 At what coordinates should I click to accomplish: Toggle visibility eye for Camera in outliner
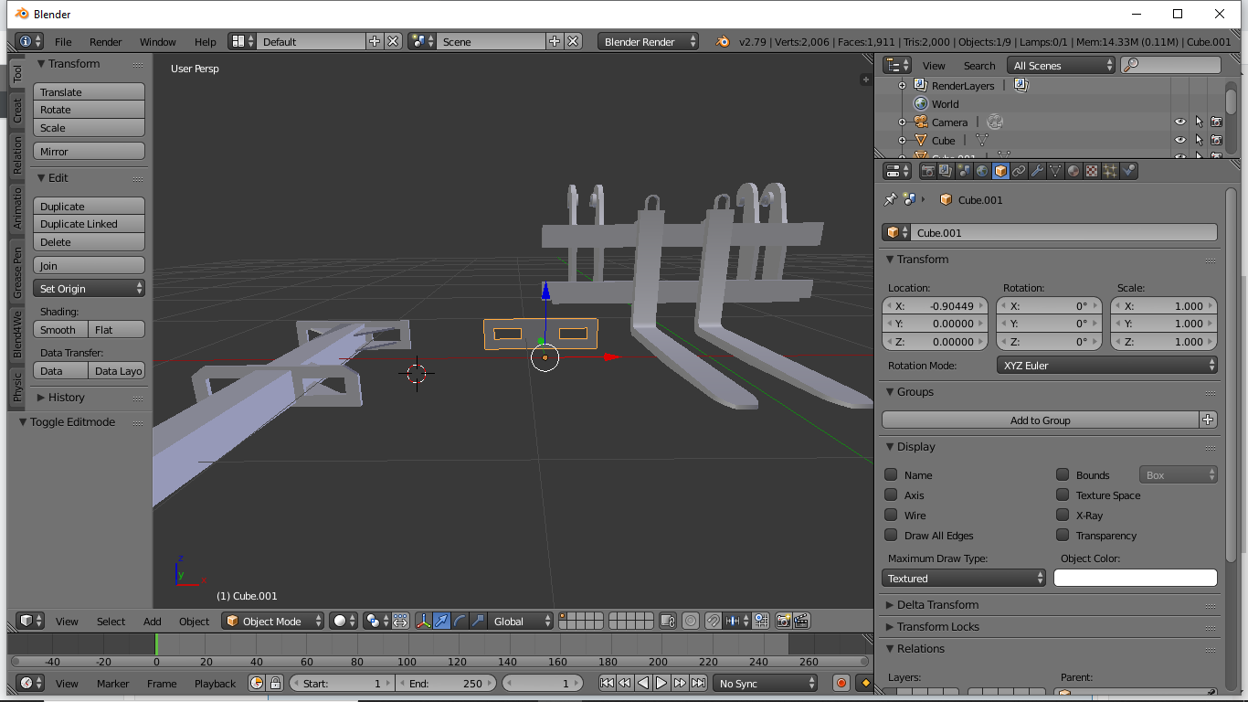coord(1180,122)
